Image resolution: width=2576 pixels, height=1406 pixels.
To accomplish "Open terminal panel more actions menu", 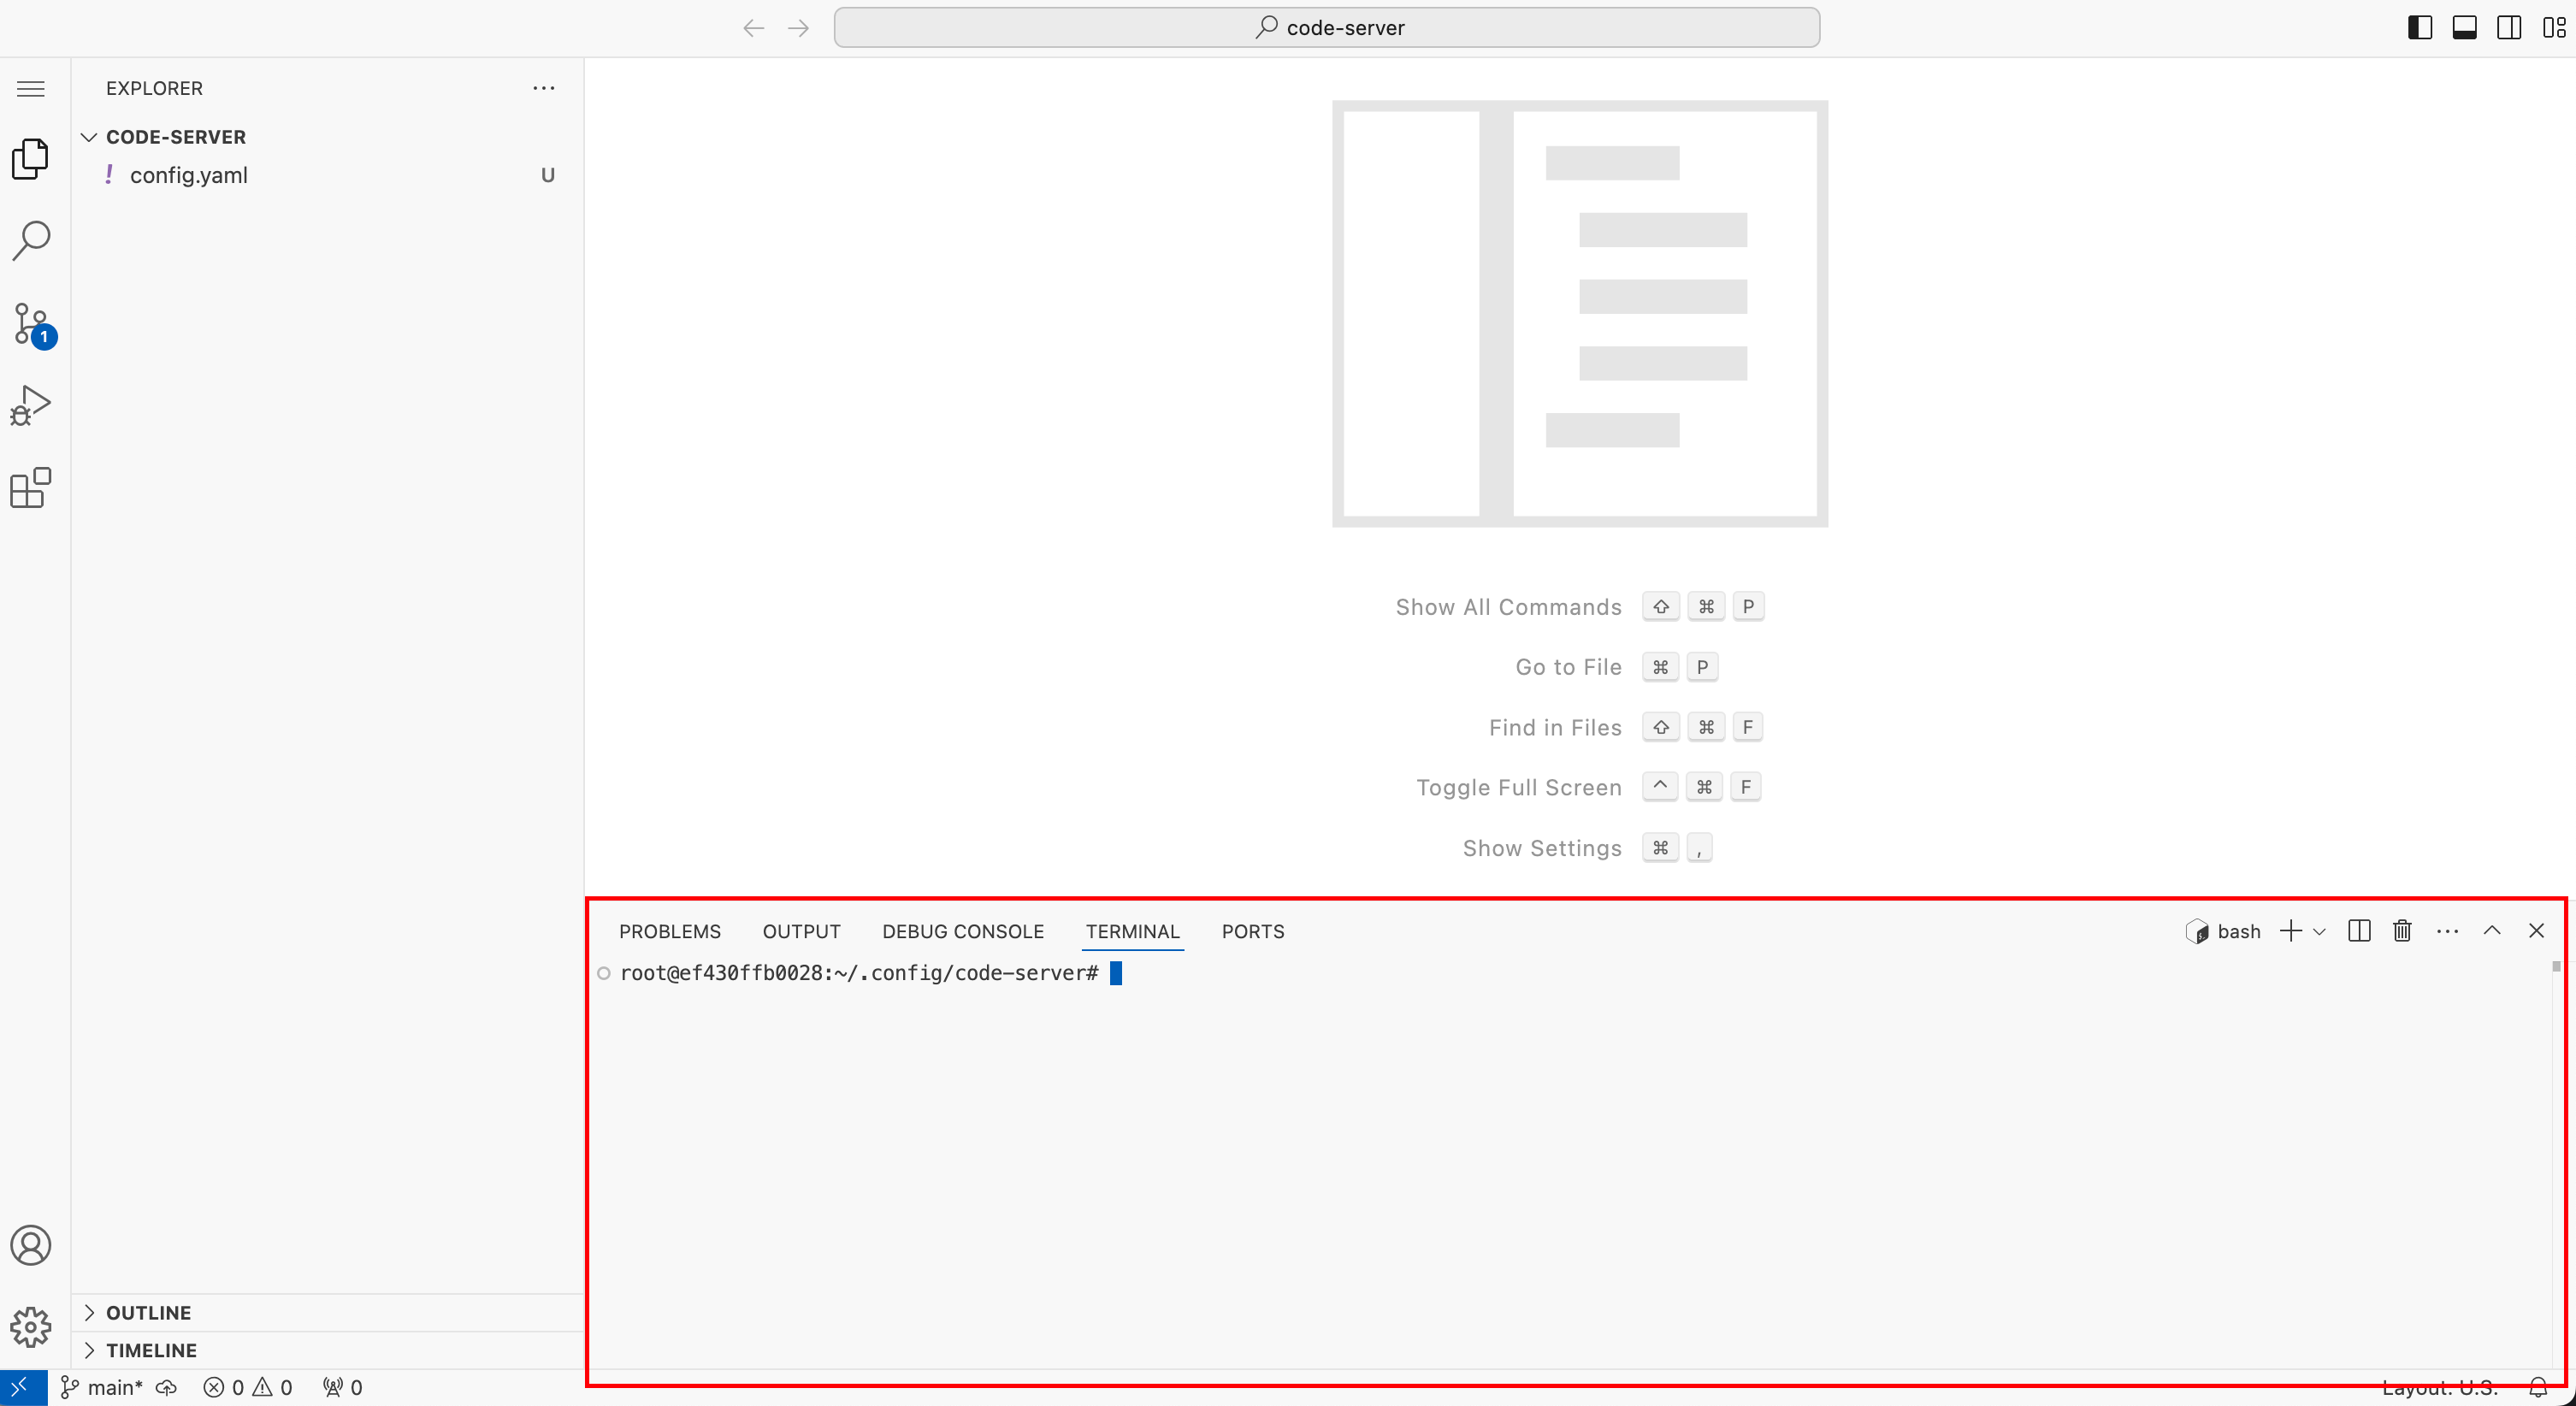I will coord(2447,931).
